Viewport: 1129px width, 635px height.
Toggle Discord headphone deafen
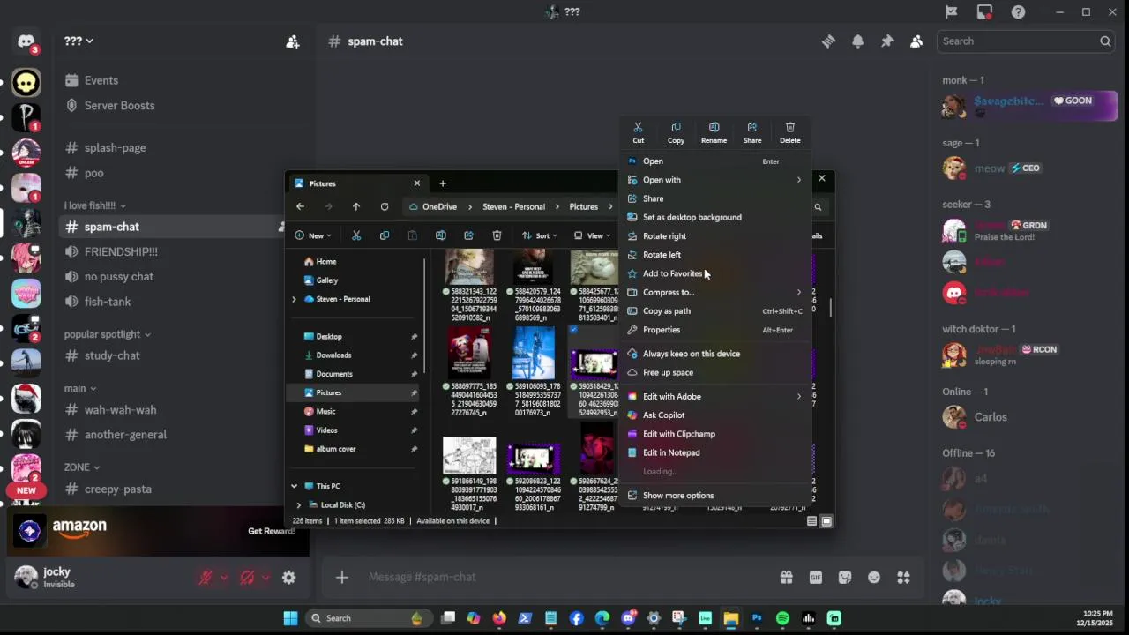(247, 578)
